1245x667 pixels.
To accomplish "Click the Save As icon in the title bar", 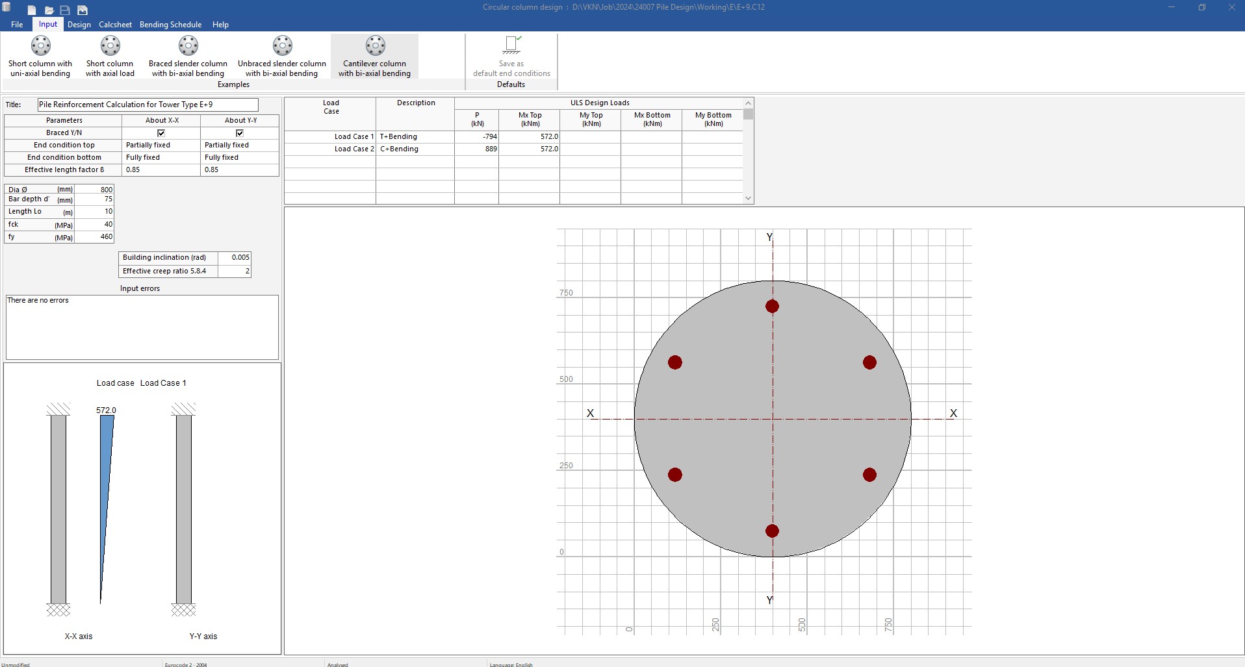I will 83,10.
